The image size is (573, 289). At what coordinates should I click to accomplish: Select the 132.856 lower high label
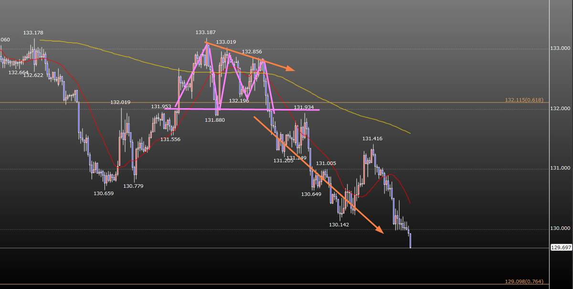(x=252, y=52)
